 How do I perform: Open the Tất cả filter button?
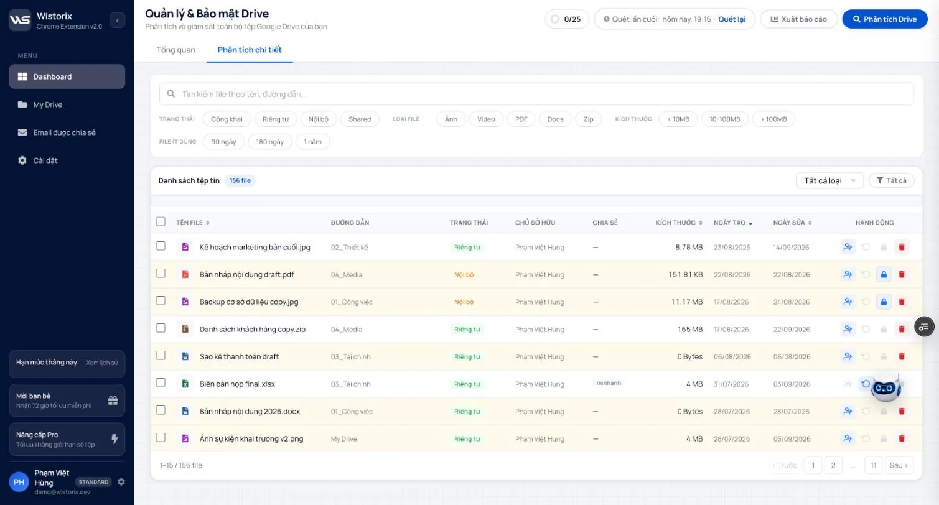(x=891, y=180)
